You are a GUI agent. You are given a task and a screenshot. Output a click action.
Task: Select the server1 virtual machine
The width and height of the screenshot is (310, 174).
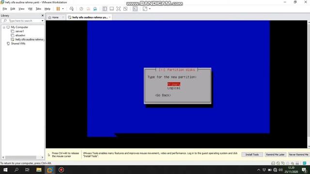point(19,31)
